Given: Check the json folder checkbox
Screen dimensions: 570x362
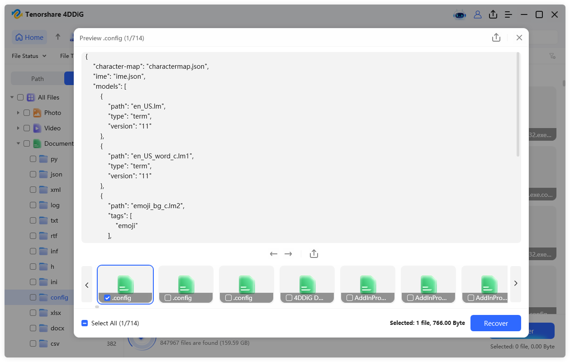Looking at the screenshot, I should (33, 174).
